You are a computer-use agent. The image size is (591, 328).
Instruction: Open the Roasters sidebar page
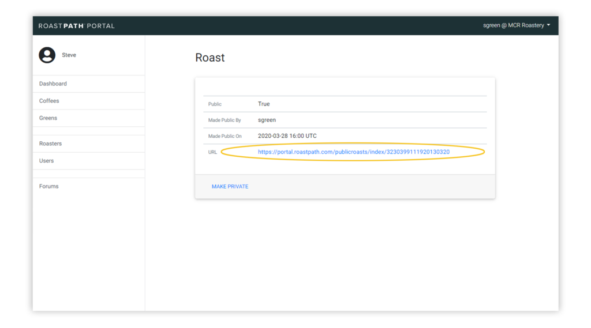89,144
